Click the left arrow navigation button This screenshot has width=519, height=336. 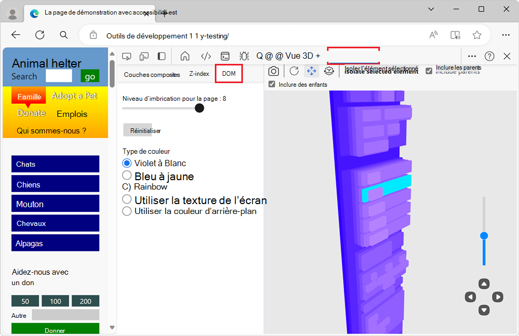coord(470,297)
